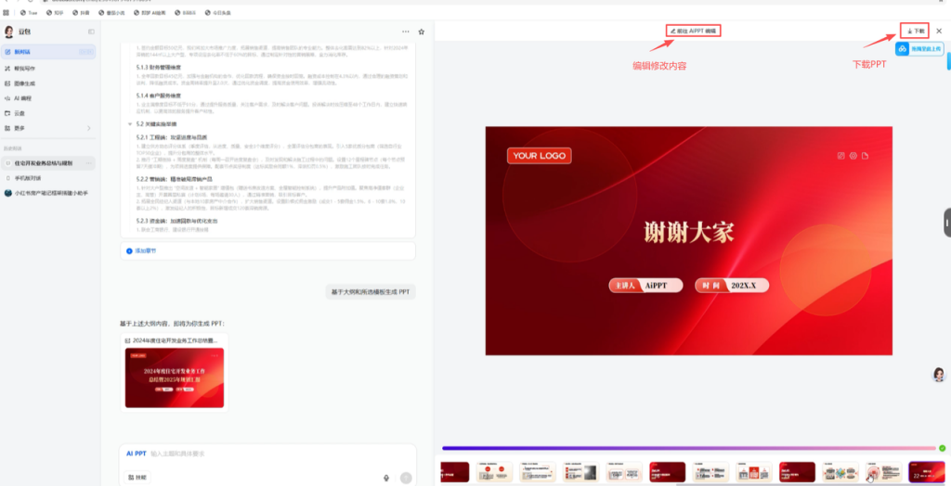Open the 豆包 user avatar

click(9, 32)
